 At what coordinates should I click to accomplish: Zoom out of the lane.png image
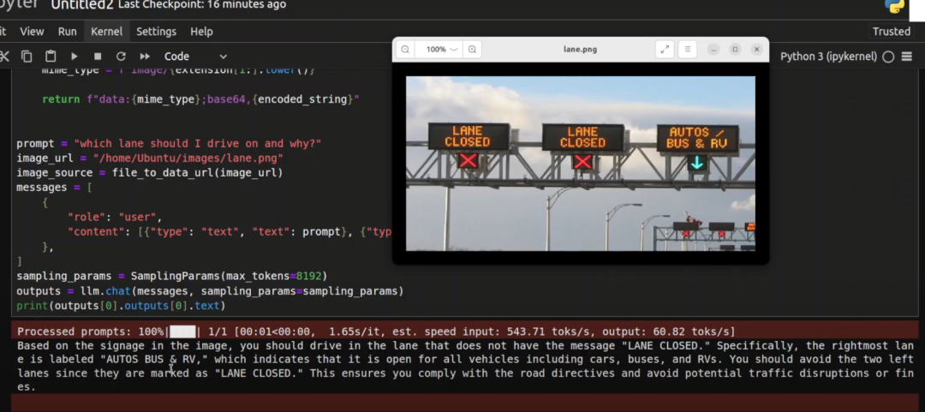pyautogui.click(x=405, y=50)
